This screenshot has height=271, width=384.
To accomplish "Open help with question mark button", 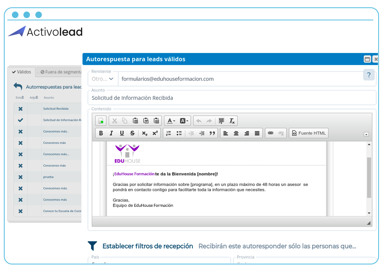I will [369, 75].
